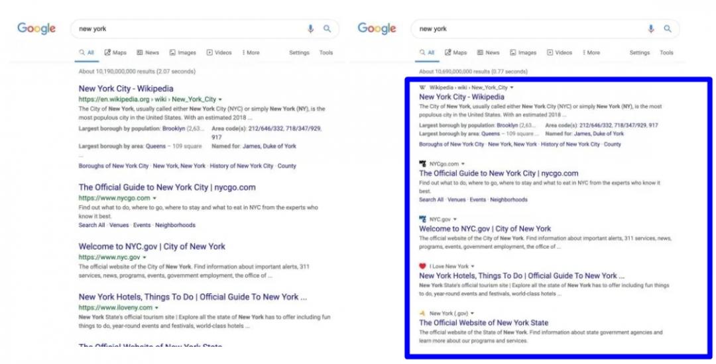Screen dimensions: 716x364
Task: Open the All tab on the left page
Action: pyautogui.click(x=87, y=53)
